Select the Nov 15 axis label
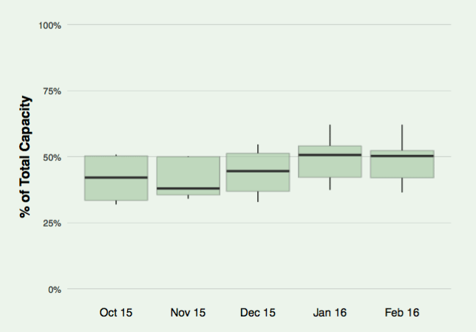This screenshot has height=332, width=476. tap(188, 313)
